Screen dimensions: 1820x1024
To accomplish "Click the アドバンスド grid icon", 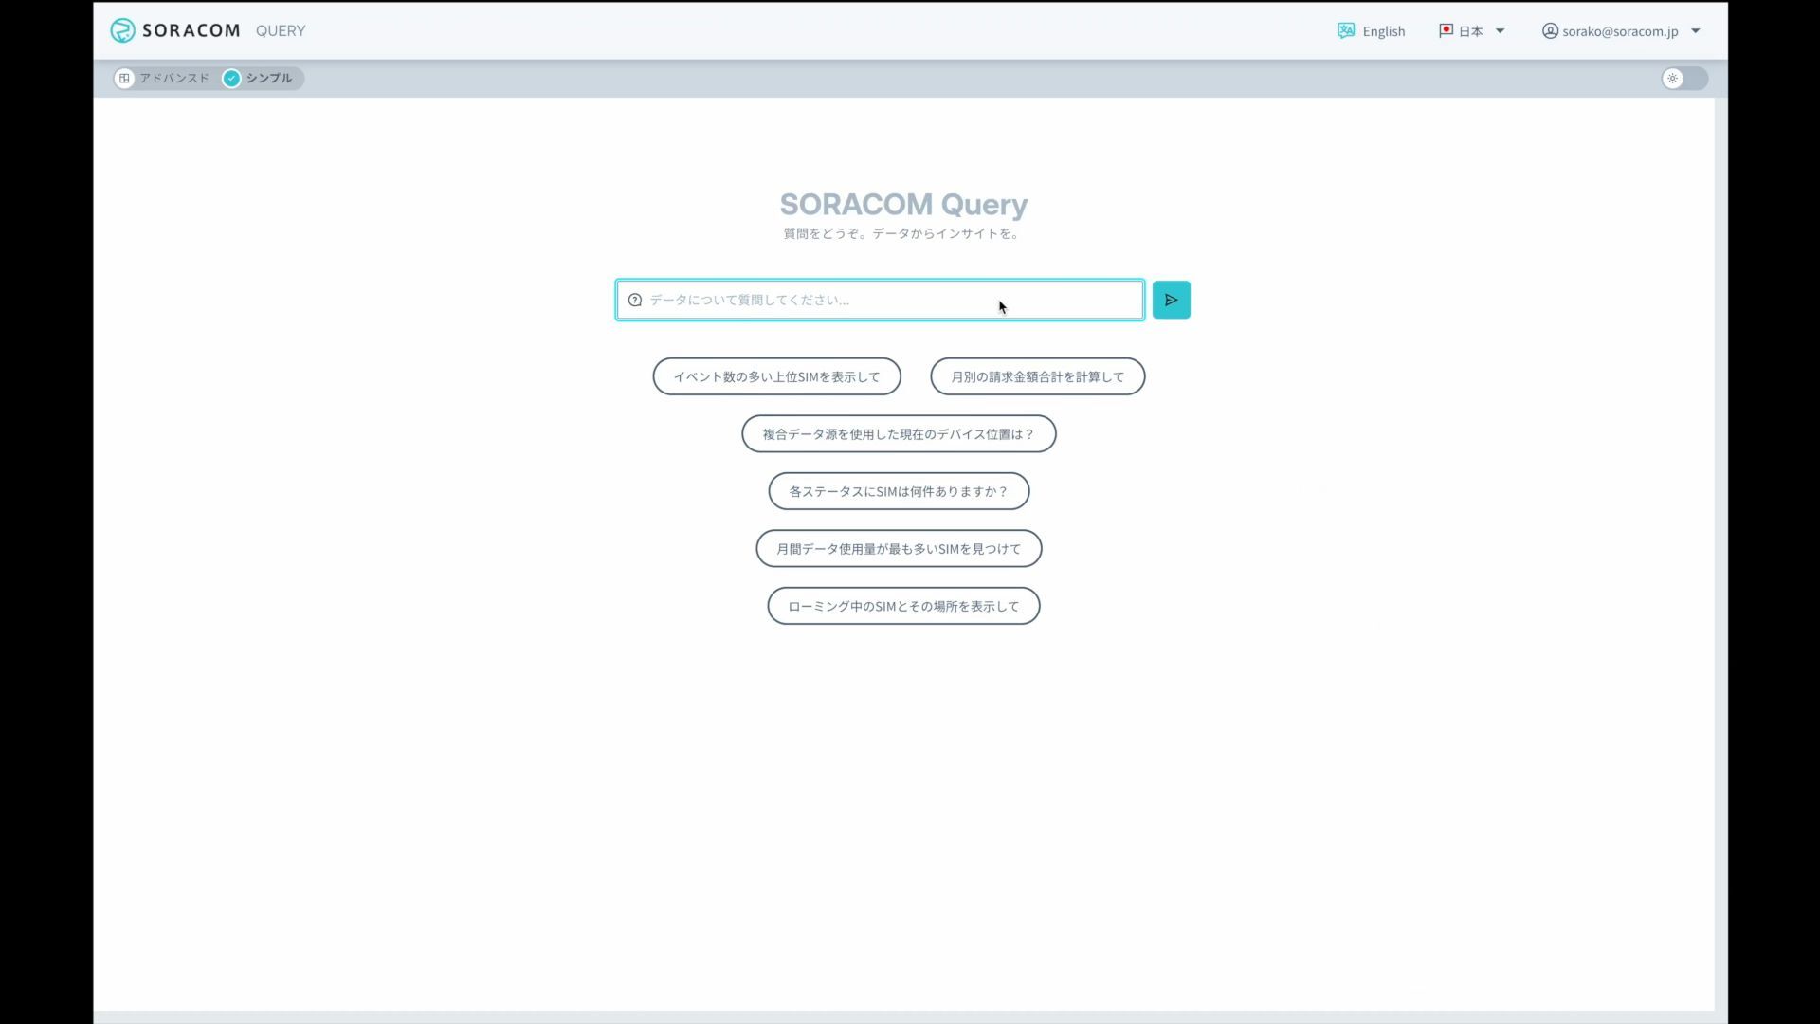I will pyautogui.click(x=124, y=78).
